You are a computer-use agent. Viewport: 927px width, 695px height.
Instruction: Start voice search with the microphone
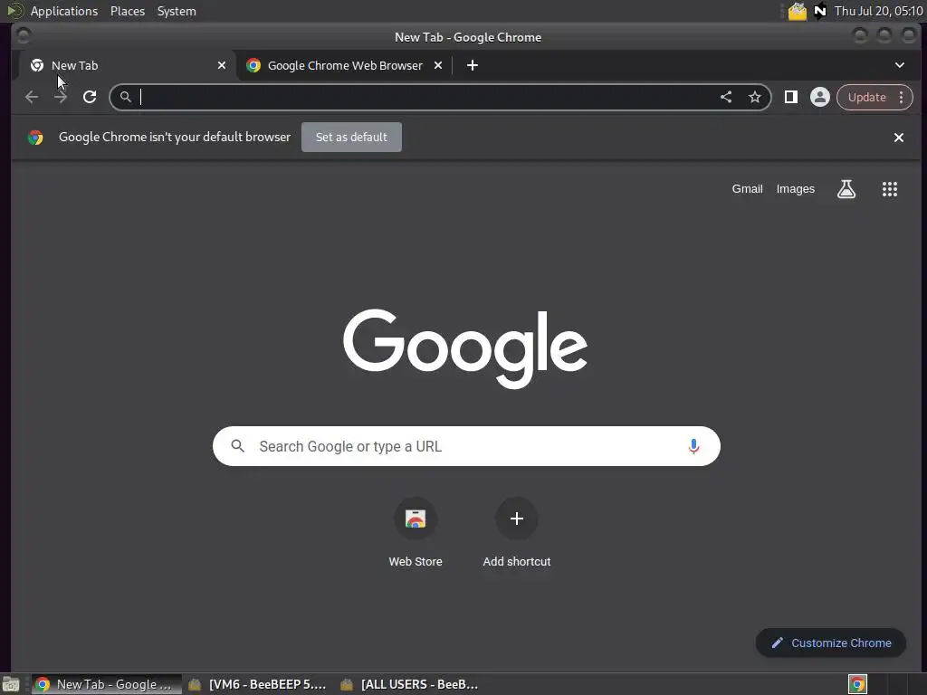694,446
